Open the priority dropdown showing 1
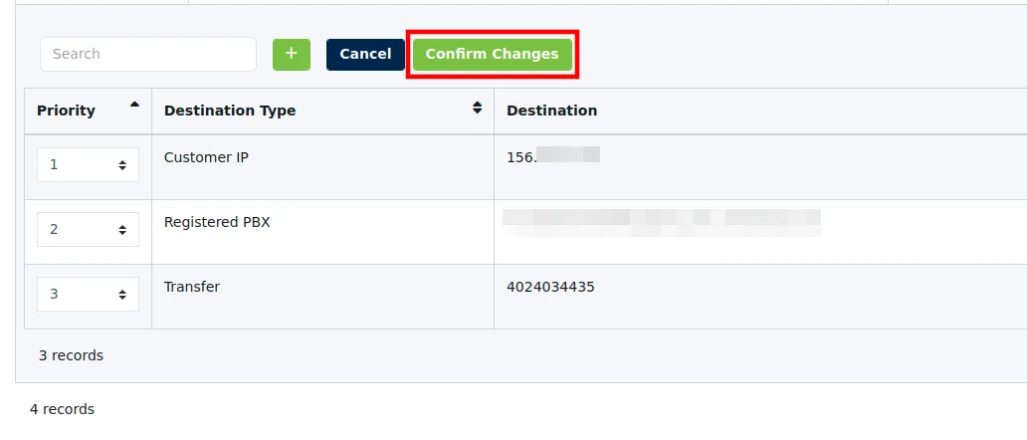1027x440 pixels. click(x=88, y=165)
